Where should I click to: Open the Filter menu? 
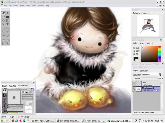pyautogui.click(x=22, y=6)
